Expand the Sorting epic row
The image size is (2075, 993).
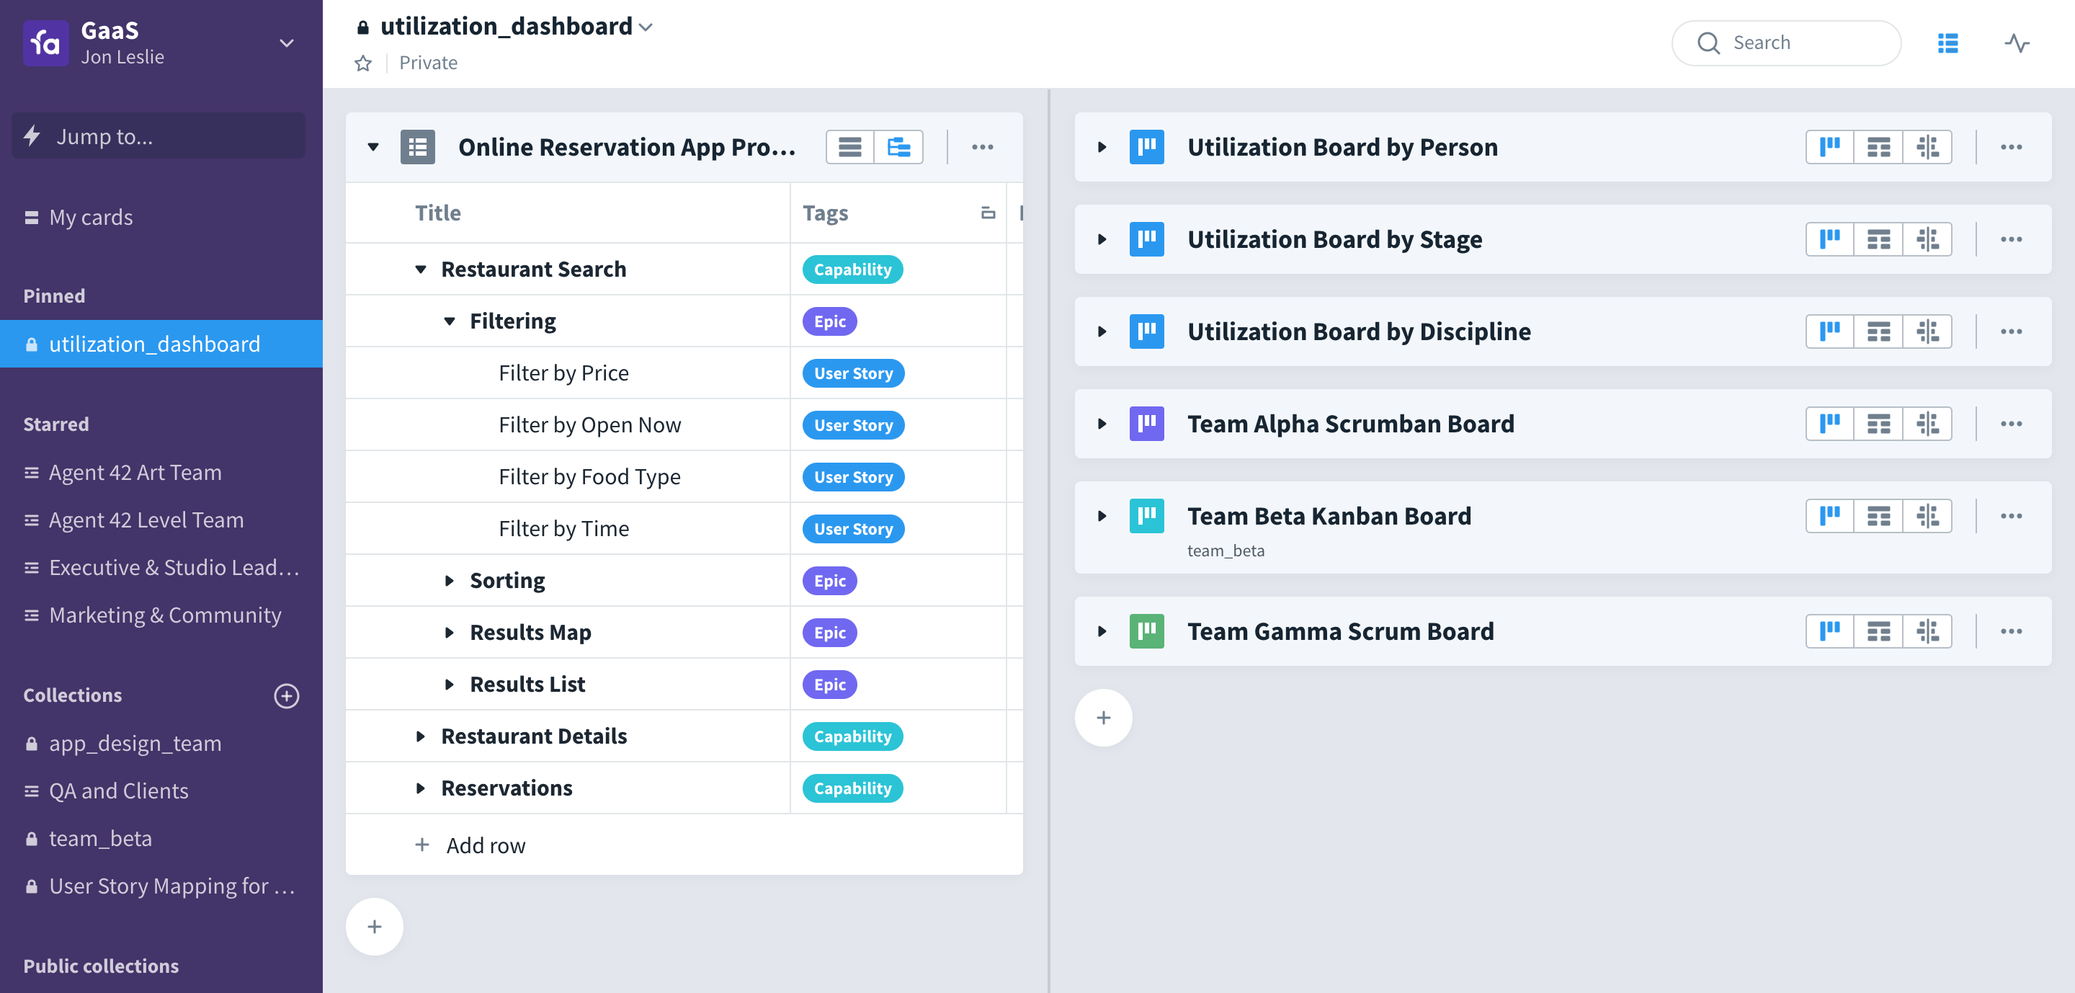(449, 580)
